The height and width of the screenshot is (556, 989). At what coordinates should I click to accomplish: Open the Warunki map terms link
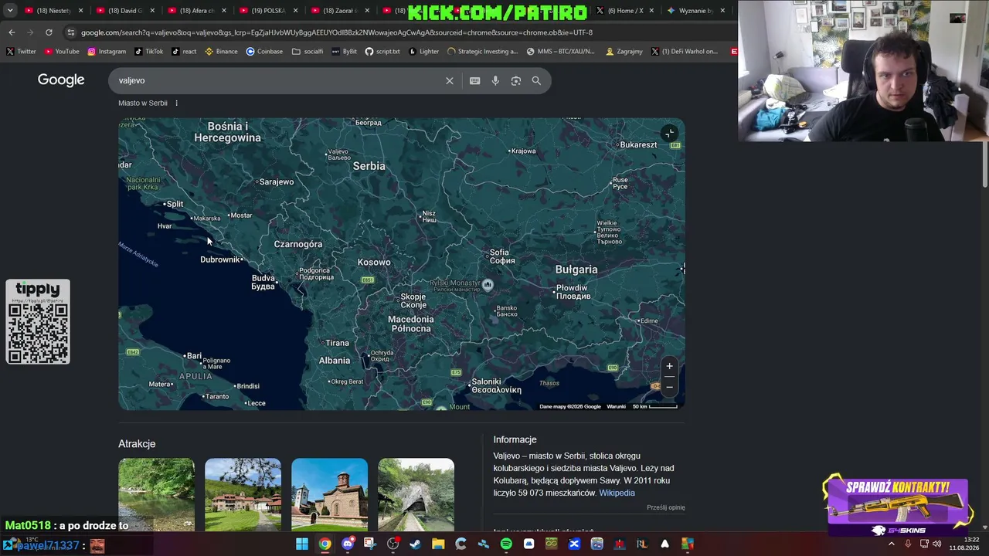(x=616, y=406)
